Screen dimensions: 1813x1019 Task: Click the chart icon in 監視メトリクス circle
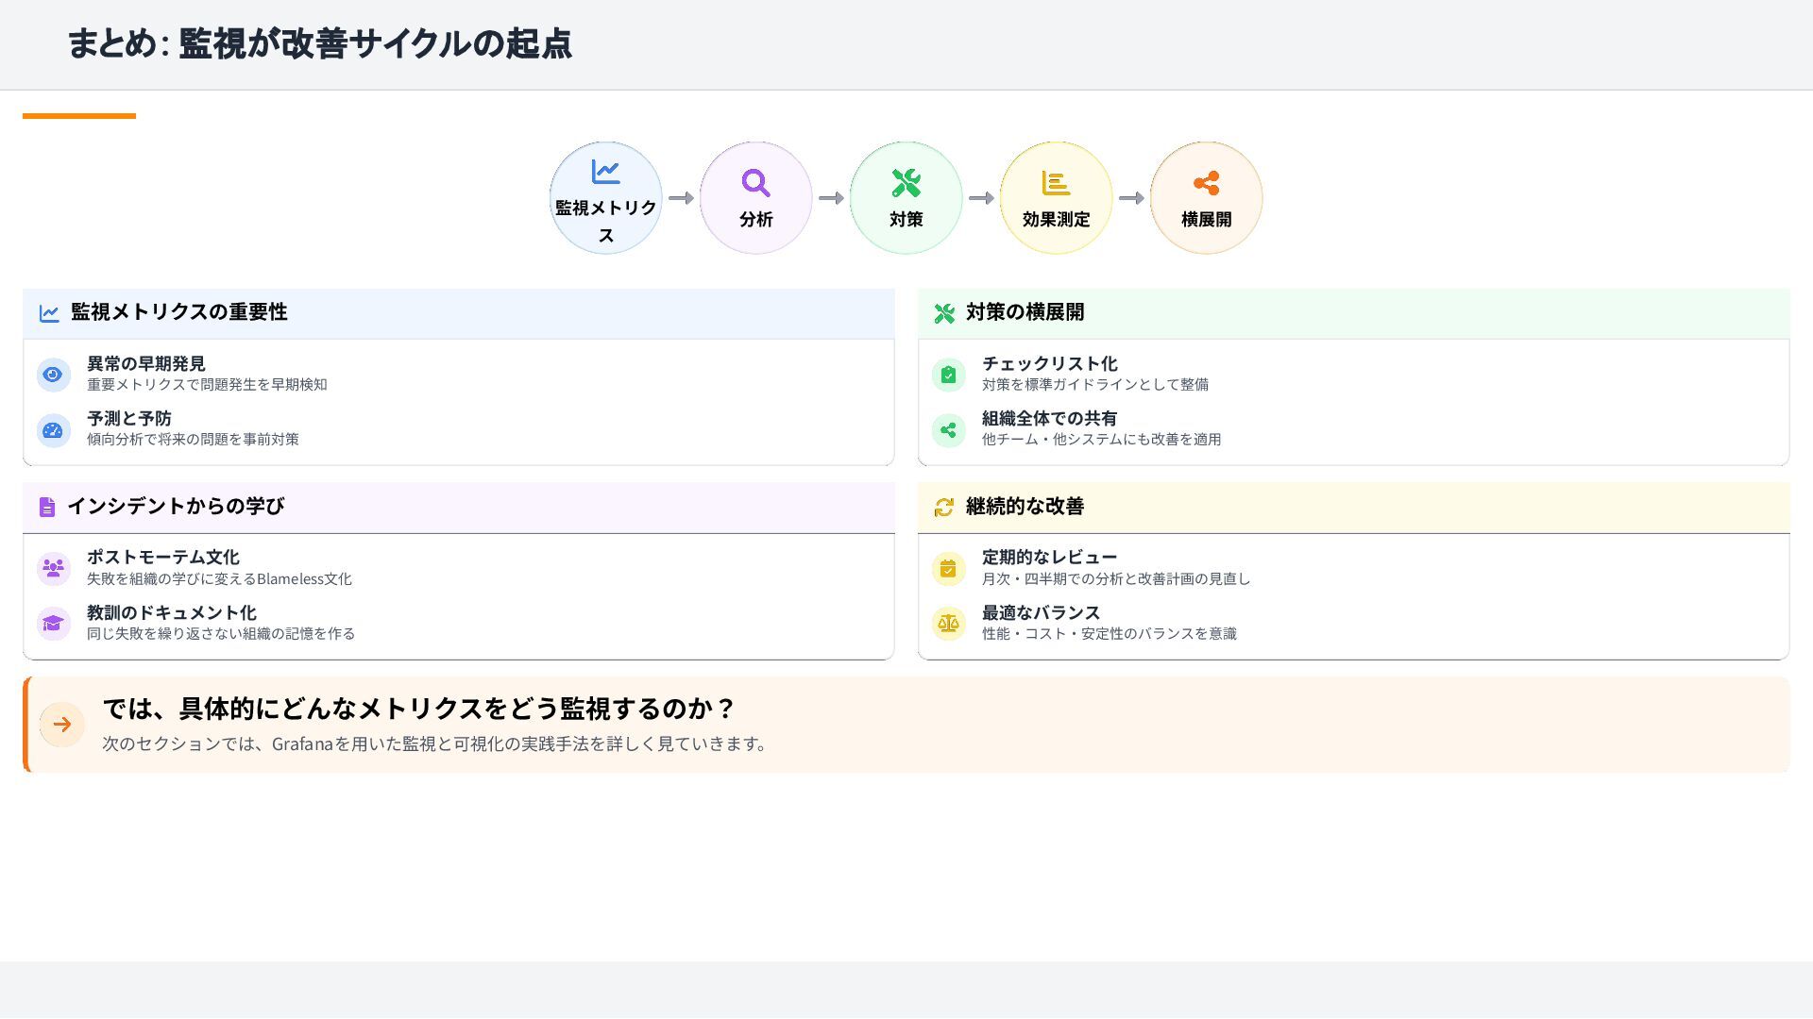click(x=605, y=172)
